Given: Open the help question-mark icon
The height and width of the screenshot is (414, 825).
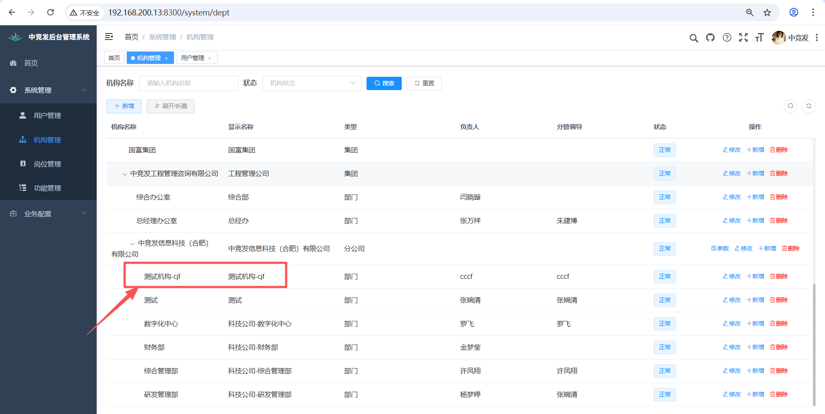Looking at the screenshot, I should pyautogui.click(x=727, y=38).
